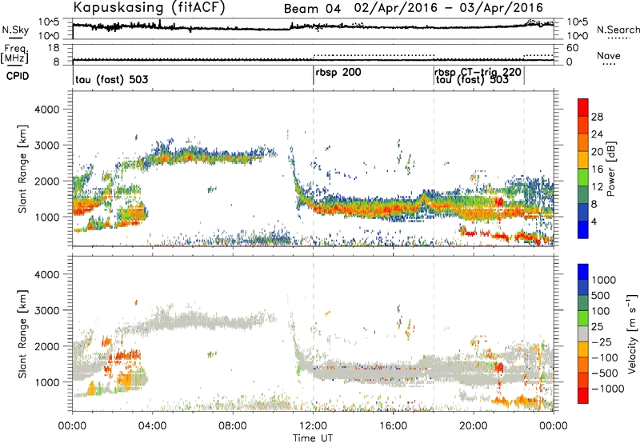
Task: Click the velocity panel 'Slant Range [km]' label
Action: (22, 333)
